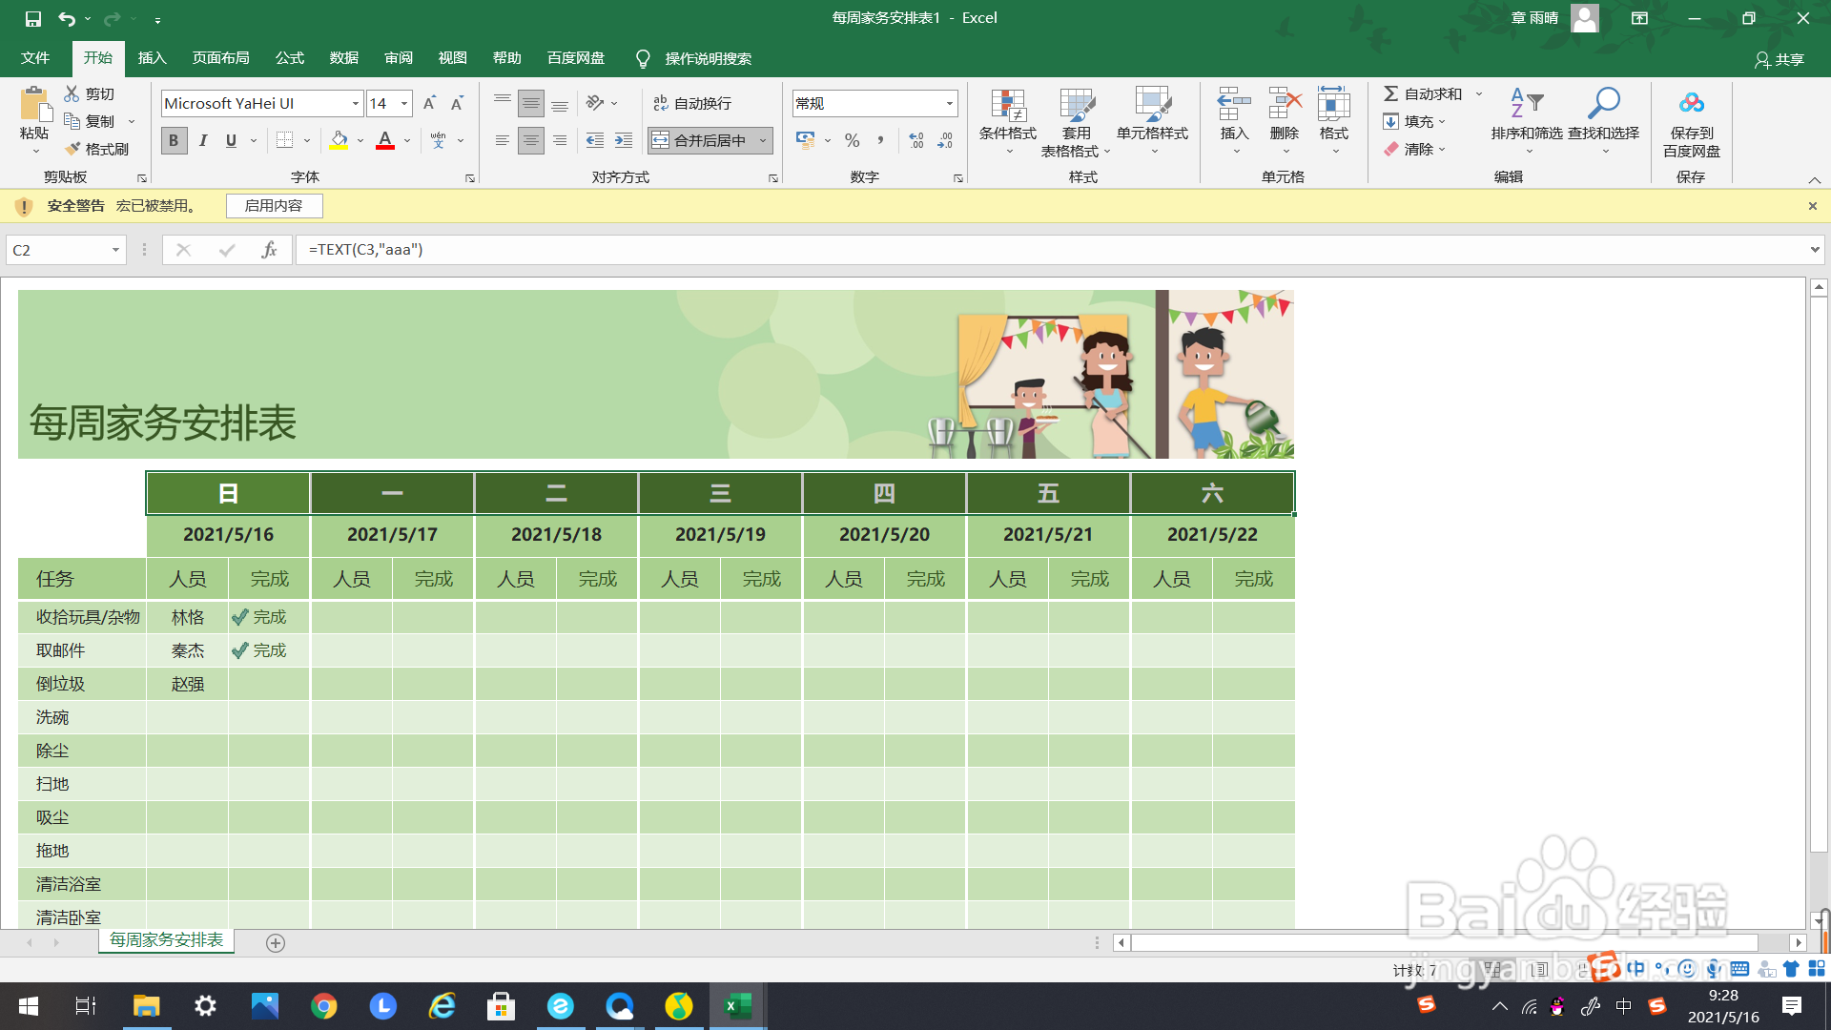Toggle Bold formatting

pyautogui.click(x=173, y=140)
